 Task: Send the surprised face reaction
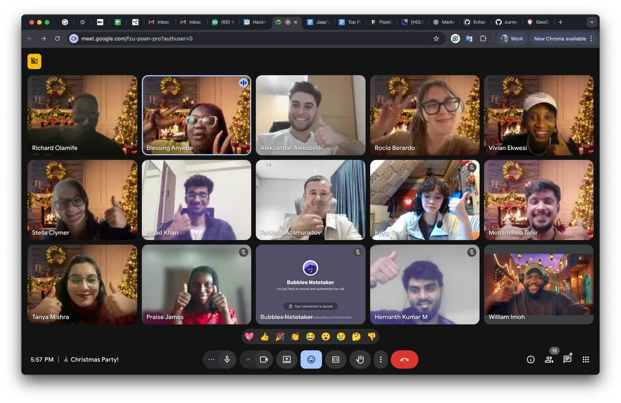coord(326,337)
